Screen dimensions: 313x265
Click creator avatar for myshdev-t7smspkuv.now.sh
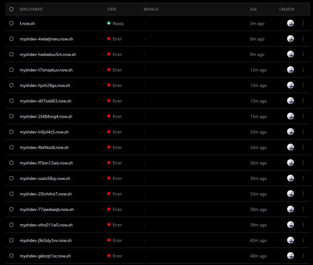coord(291,70)
